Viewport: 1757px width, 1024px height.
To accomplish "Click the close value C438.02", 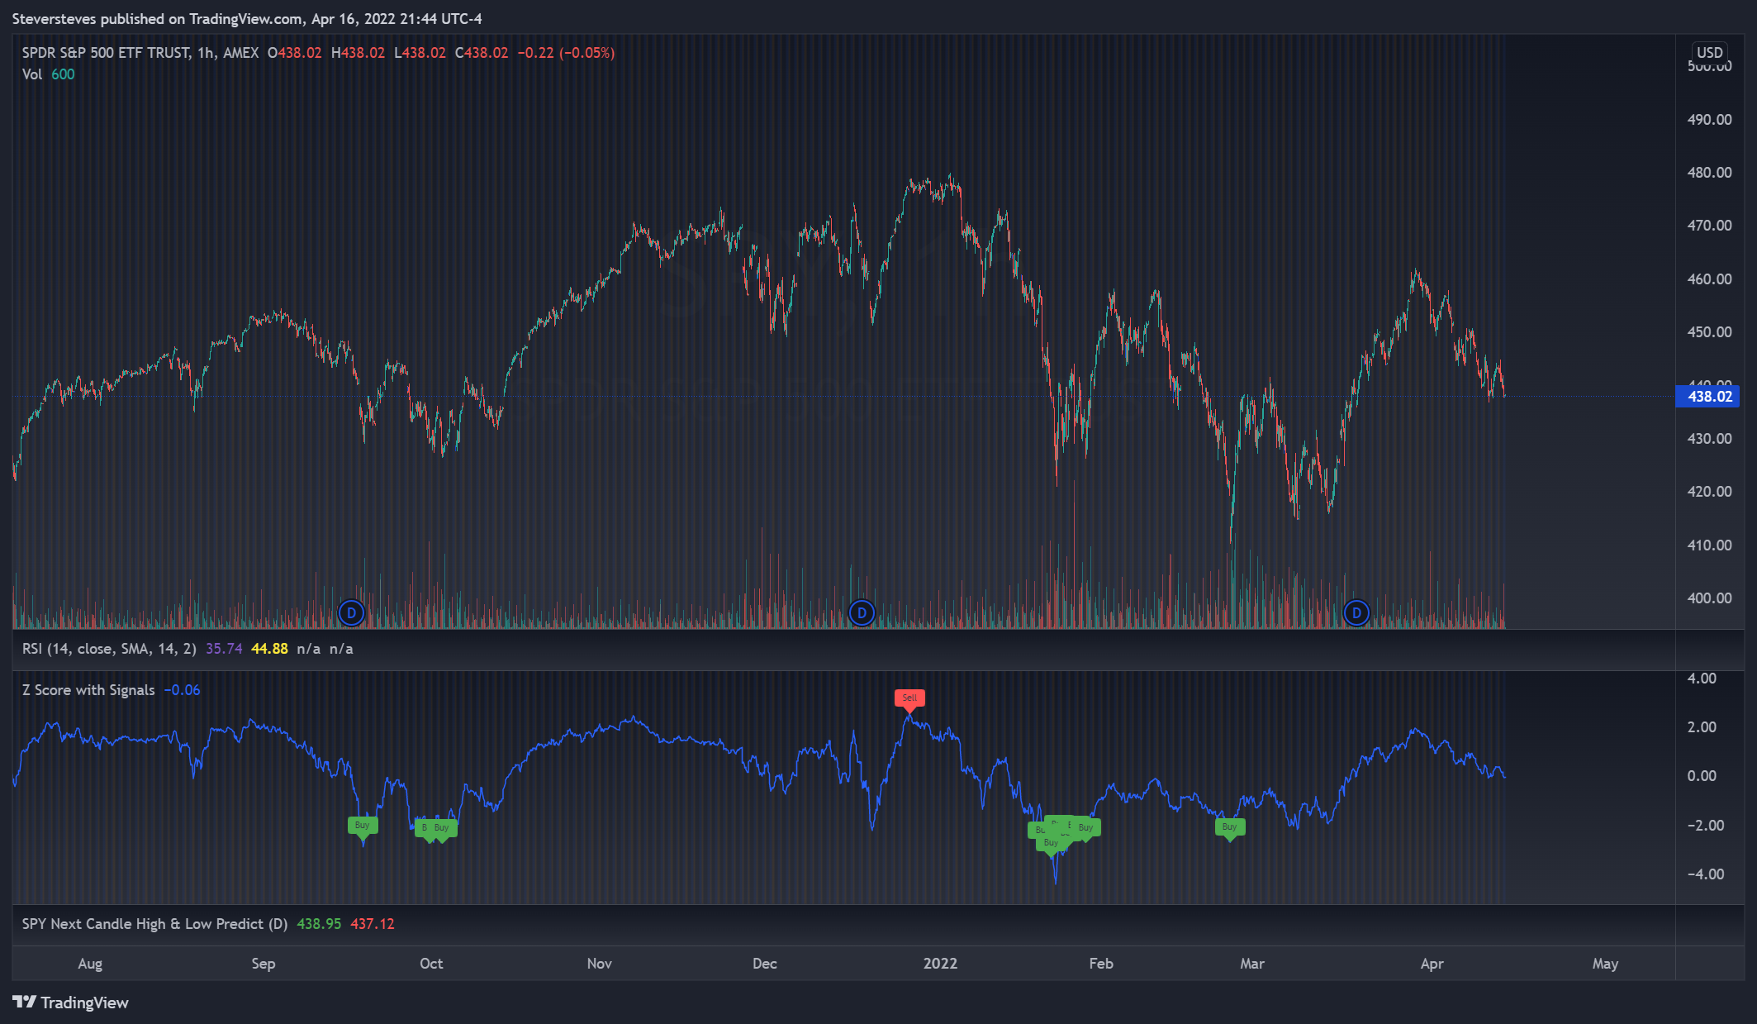I will [x=482, y=53].
